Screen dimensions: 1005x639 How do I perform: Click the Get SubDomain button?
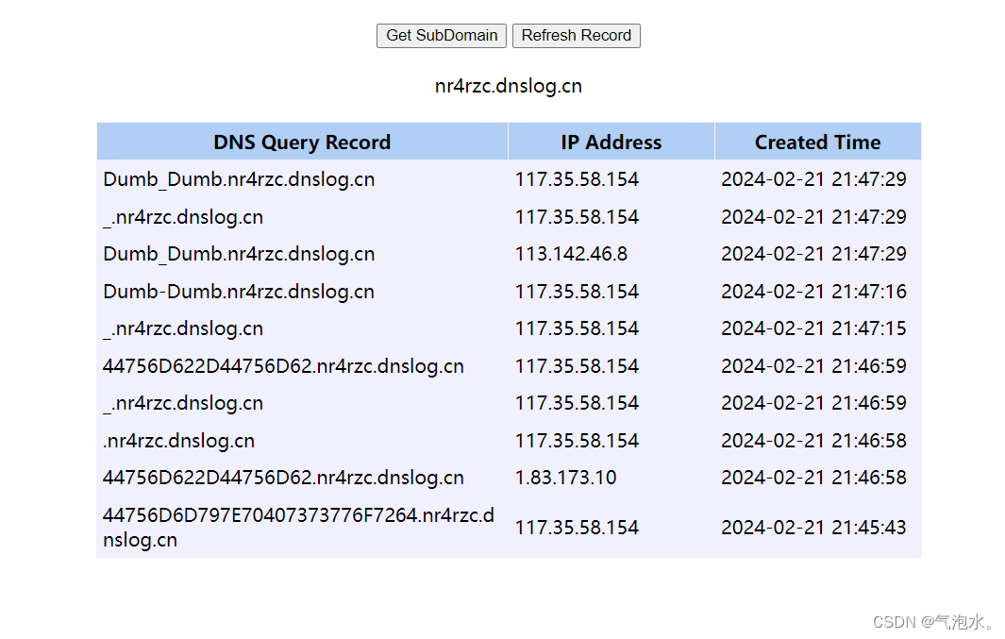pyautogui.click(x=441, y=35)
